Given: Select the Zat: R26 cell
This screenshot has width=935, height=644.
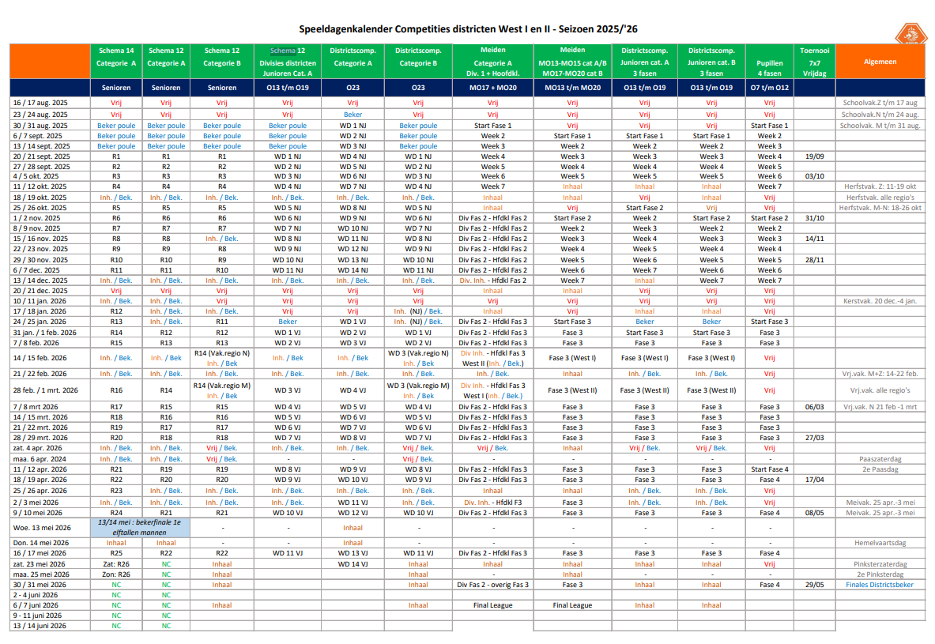Looking at the screenshot, I should click(x=116, y=564).
